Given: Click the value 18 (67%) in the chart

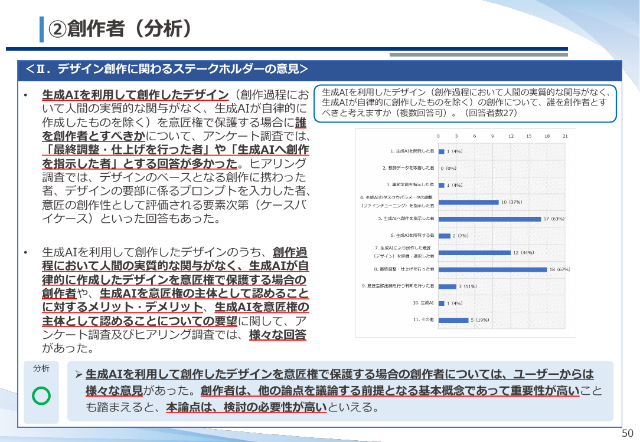Looking at the screenshot, I should (560, 269).
